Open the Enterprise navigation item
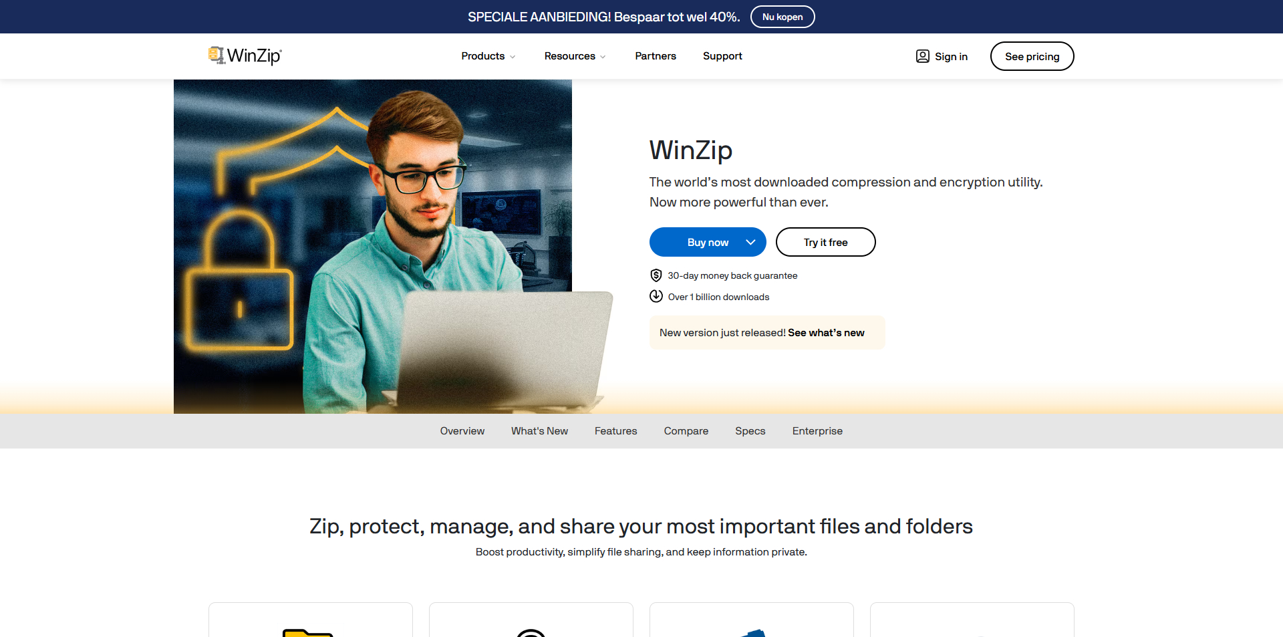 [817, 431]
